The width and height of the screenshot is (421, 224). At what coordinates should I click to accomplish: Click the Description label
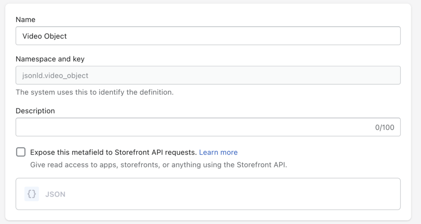(35, 111)
